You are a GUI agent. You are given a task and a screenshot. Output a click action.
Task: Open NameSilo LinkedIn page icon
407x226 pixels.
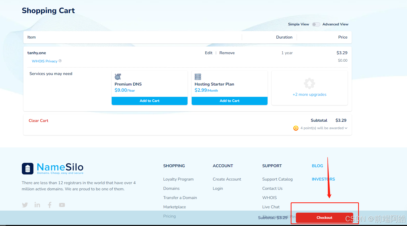37,205
